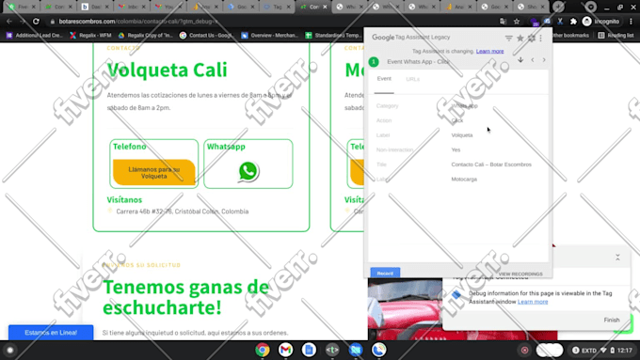This screenshot has width=640, height=360.
Task: Collapse the Tag Assistant Connected notification
Action: 617,258
